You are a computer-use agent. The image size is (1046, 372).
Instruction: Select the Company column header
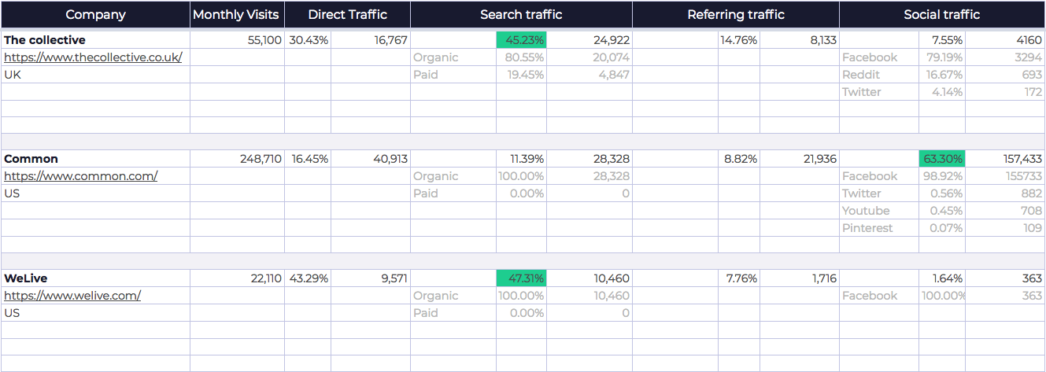pos(95,15)
